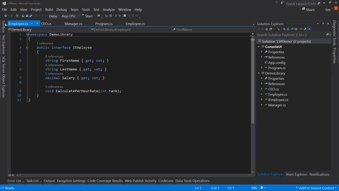
Task: Open the Debug menu
Action: coord(61,10)
